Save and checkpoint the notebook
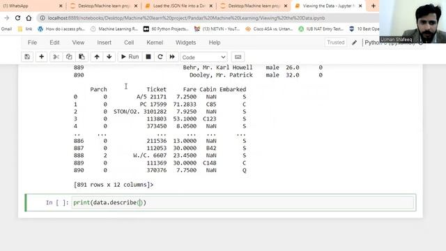The width and height of the screenshot is (446, 251). pyautogui.click(x=27, y=57)
